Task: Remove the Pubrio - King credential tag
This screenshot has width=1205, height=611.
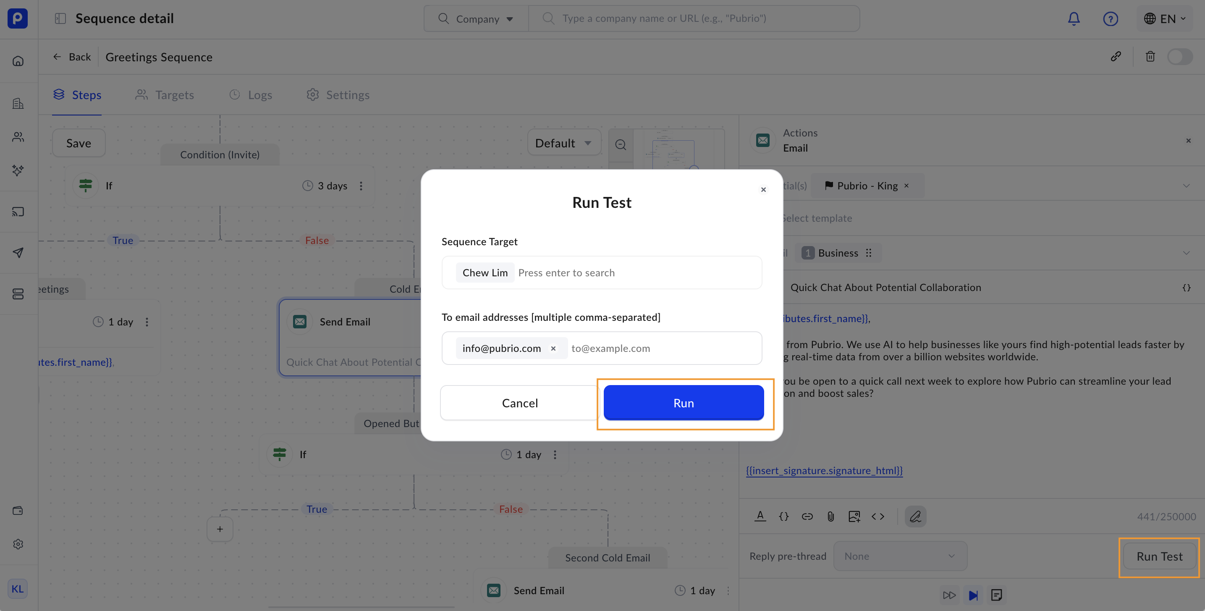Action: click(x=906, y=186)
